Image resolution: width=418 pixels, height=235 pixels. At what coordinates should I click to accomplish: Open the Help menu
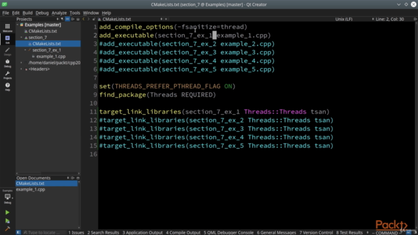106,13
